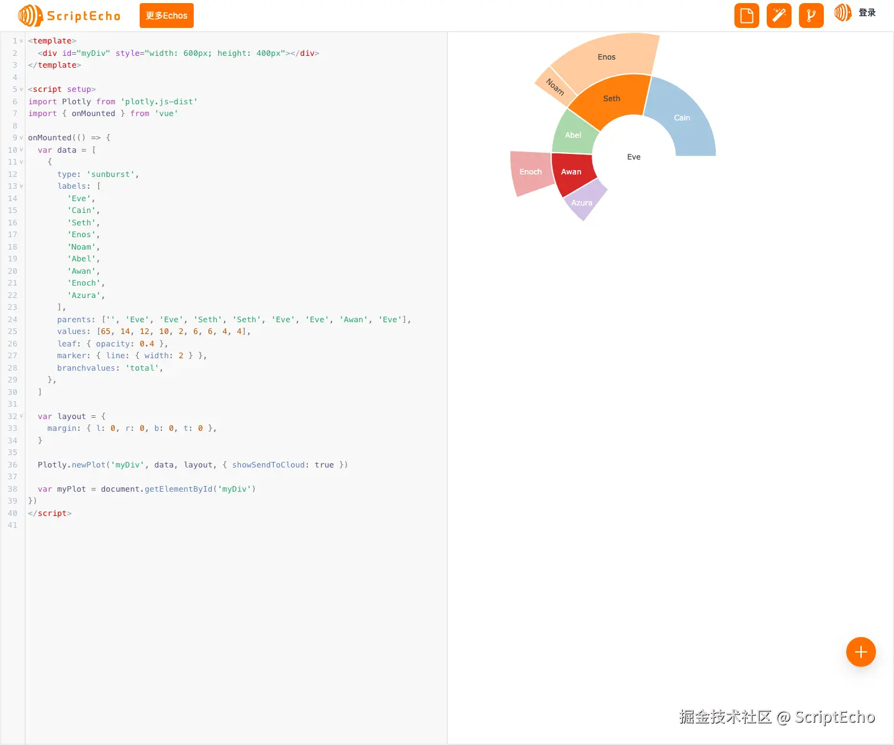Click the showSendToCloud option in code

point(269,465)
